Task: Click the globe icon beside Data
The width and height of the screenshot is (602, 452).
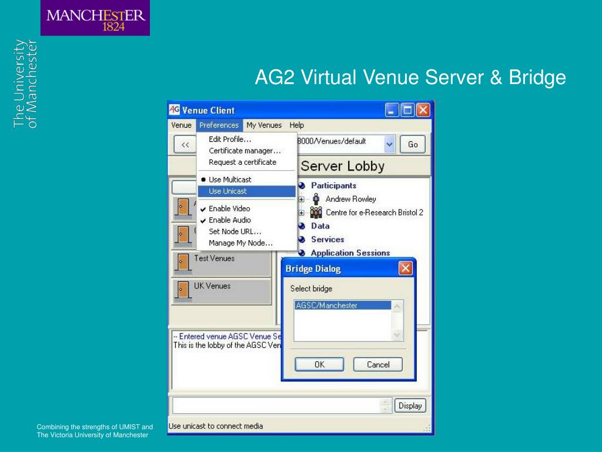Action: 302,226
